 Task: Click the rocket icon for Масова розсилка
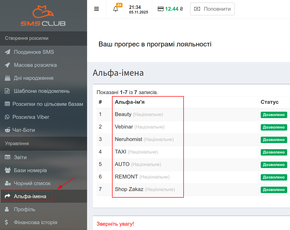[x=8, y=65]
